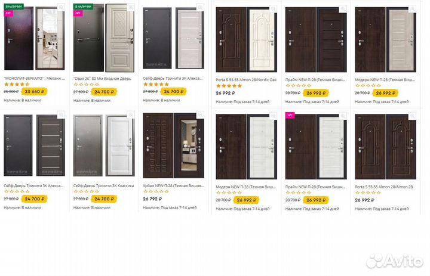Click the five-star rating under Porta S Nordic Oak
Viewport: 430px width, 276px height.
(x=228, y=85)
